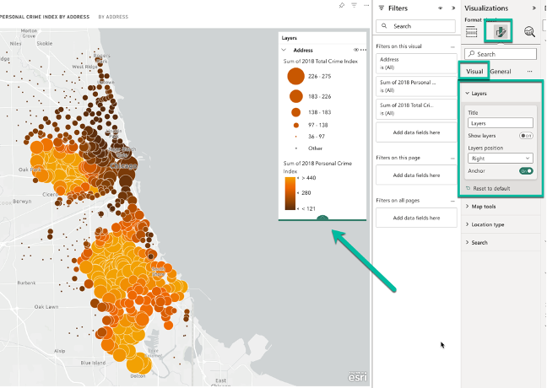The image size is (547, 388).
Task: Expand the Map tools section
Action: pos(484,207)
